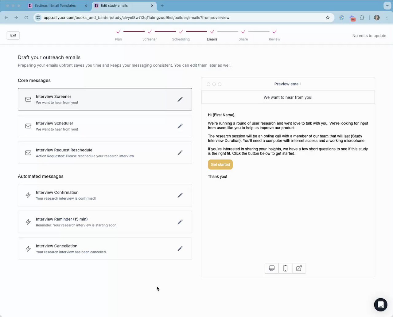Image resolution: width=393 pixels, height=317 pixels.
Task: Click the browser address bar URL
Action: pos(137,18)
